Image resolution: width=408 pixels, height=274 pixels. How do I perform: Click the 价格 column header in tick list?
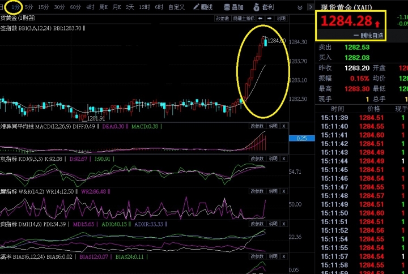374,109
